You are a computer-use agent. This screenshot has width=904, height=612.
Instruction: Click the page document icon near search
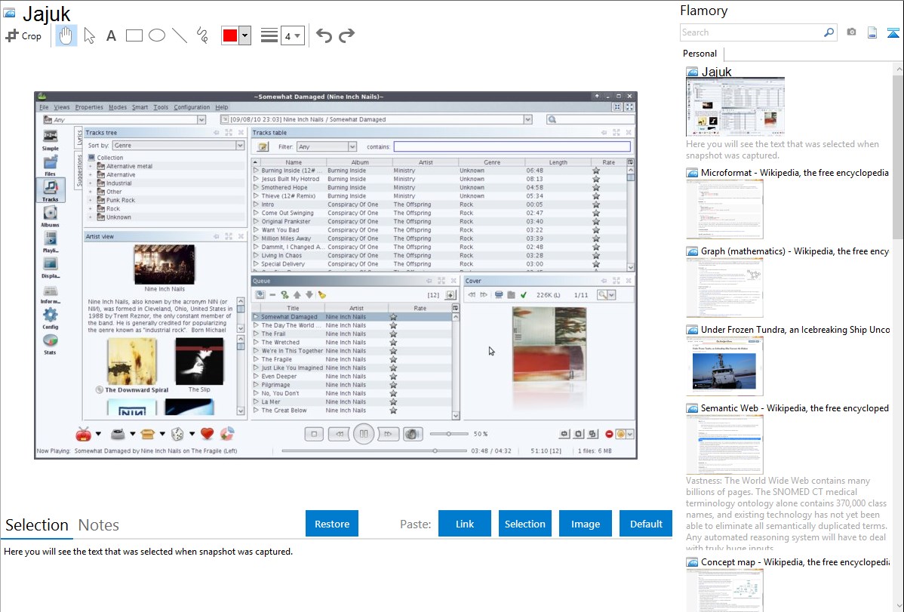point(872,32)
